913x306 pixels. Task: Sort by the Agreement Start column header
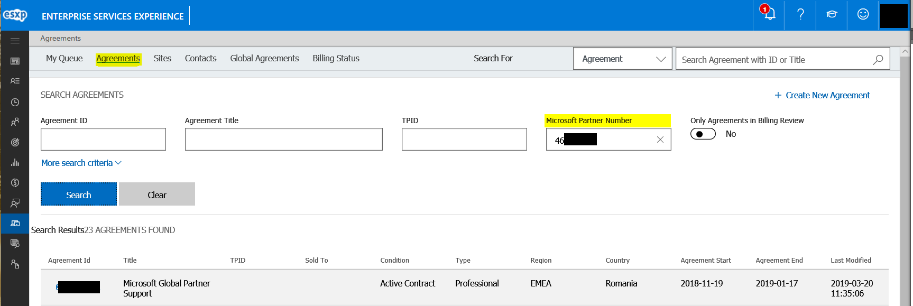(x=706, y=260)
